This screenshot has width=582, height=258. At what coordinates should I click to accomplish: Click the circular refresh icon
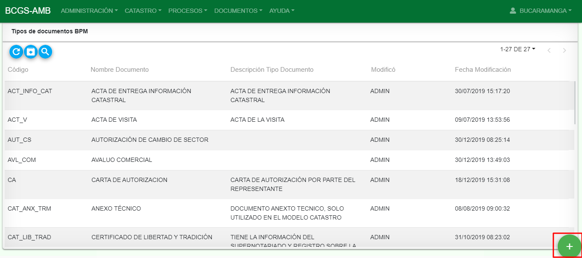point(16,52)
